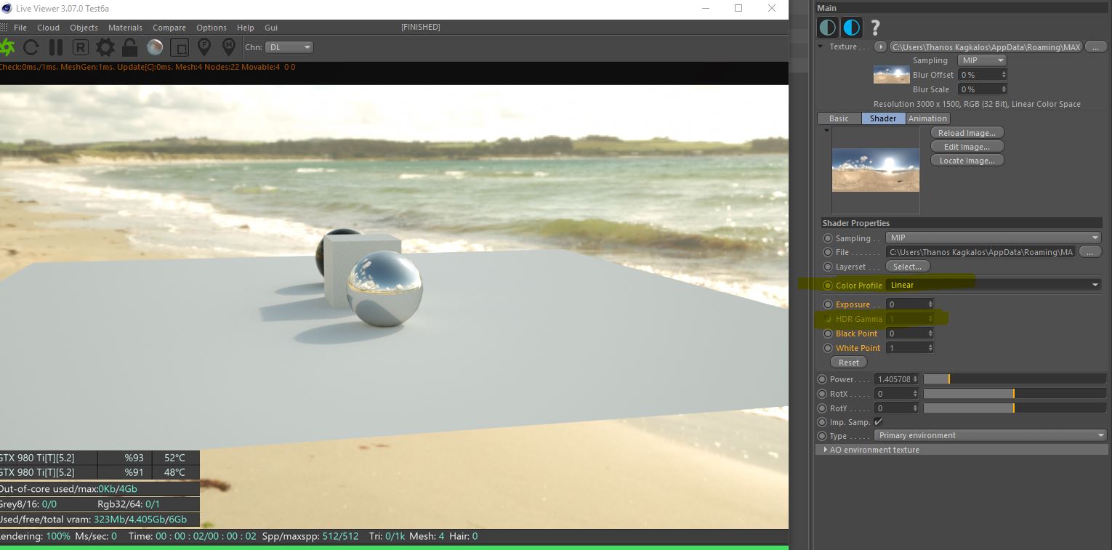Viewport: 1112px width, 550px height.
Task: Toggle the Black Point animation dot
Action: (828, 333)
